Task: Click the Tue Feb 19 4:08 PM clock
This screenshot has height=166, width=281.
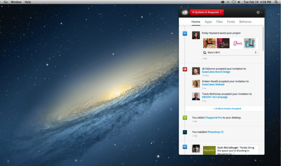Action: click(257, 2)
